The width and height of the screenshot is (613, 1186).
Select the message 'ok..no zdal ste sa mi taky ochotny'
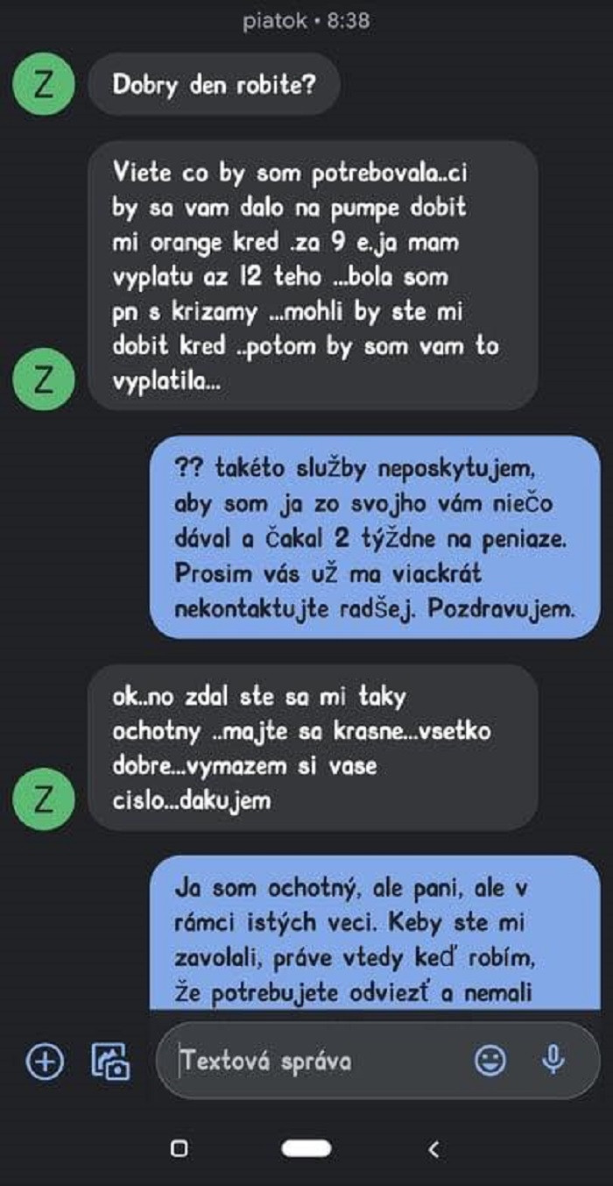pyautogui.click(x=313, y=748)
